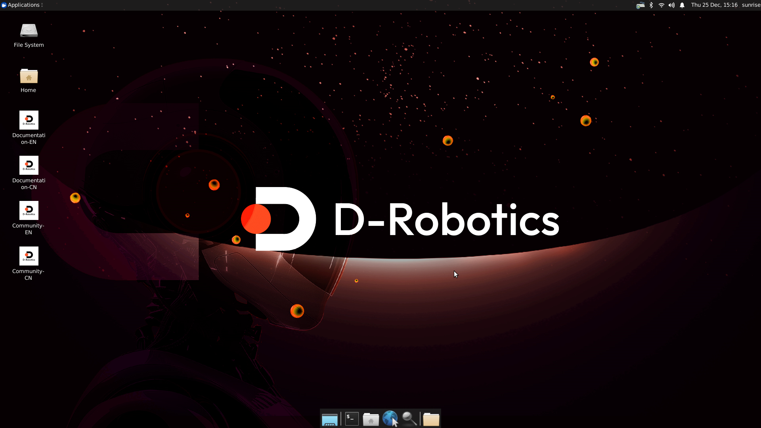Open the sunrise user menu
761x428 pixels.
[x=751, y=5]
